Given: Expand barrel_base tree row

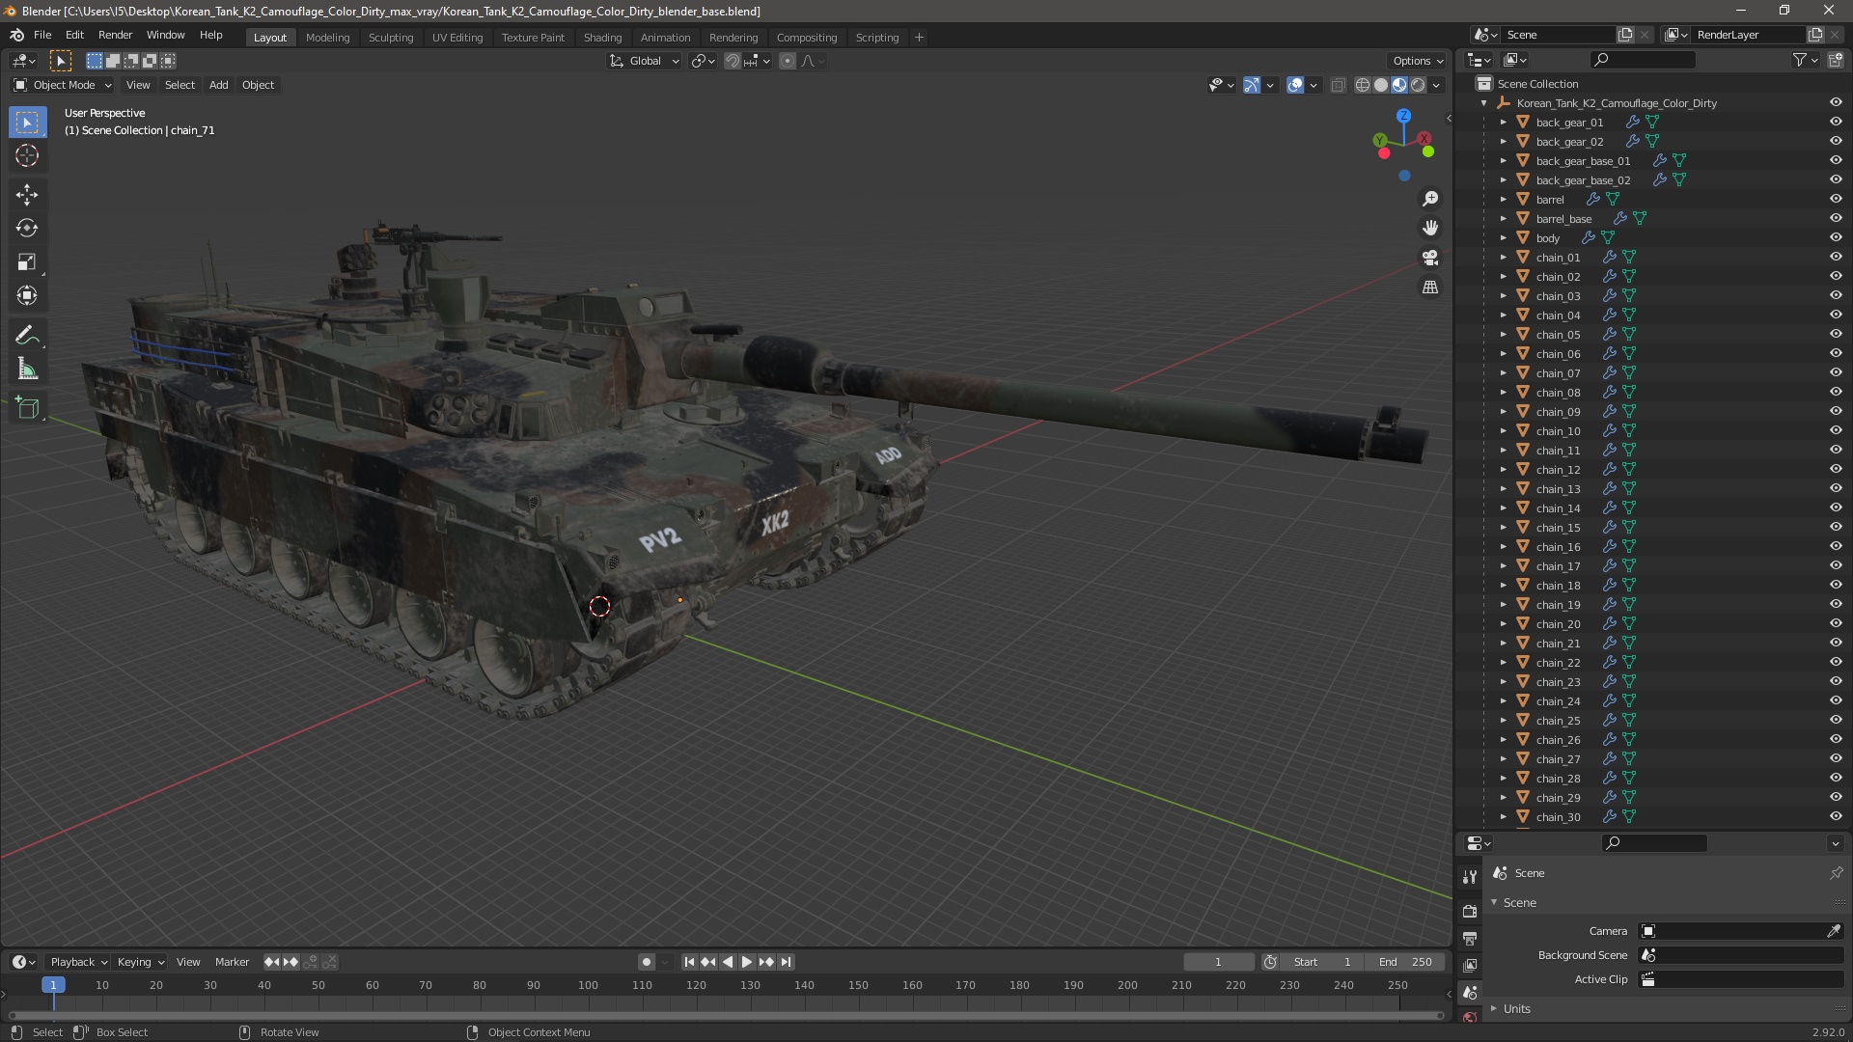Looking at the screenshot, I should pyautogui.click(x=1503, y=218).
